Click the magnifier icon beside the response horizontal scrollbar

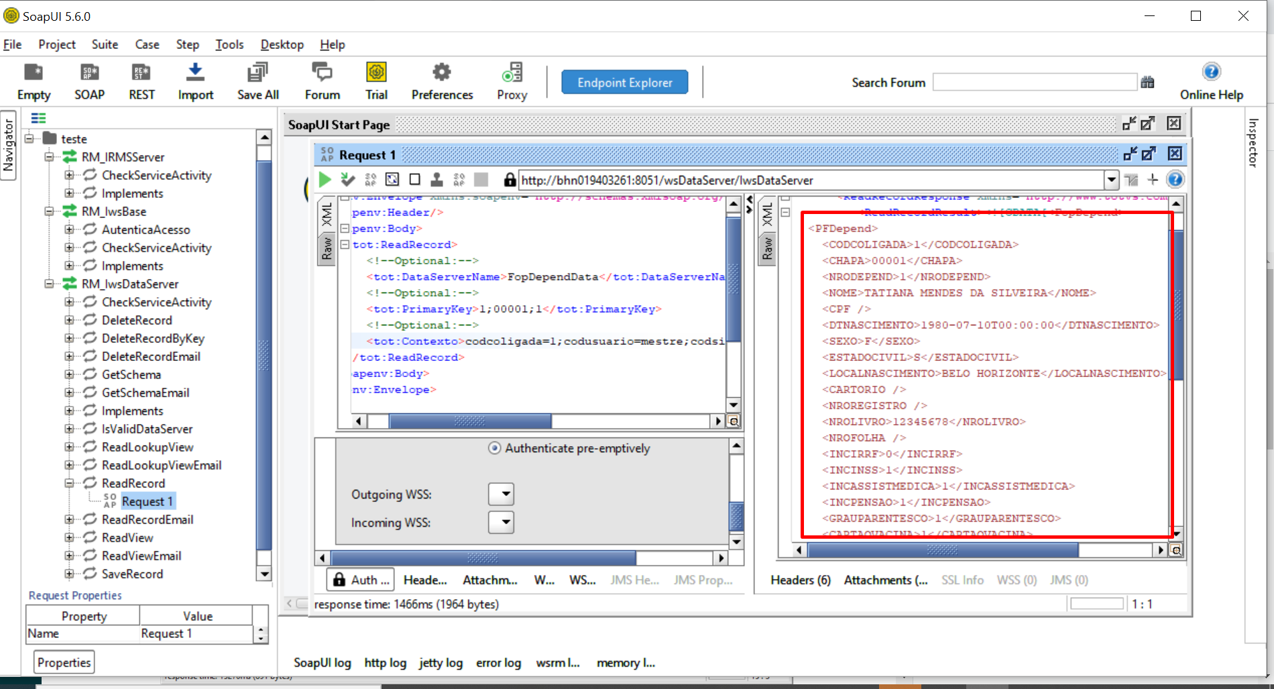pyautogui.click(x=1176, y=551)
